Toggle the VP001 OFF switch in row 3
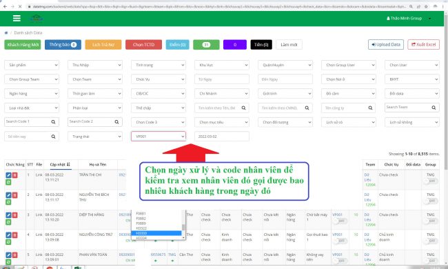448x269 pixels. tap(340, 221)
